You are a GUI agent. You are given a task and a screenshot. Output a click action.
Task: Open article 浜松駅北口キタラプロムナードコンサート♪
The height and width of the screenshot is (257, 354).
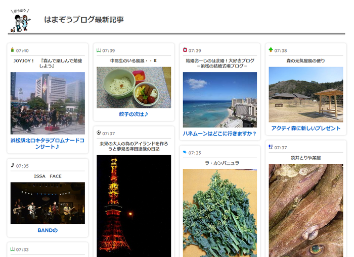(x=48, y=144)
